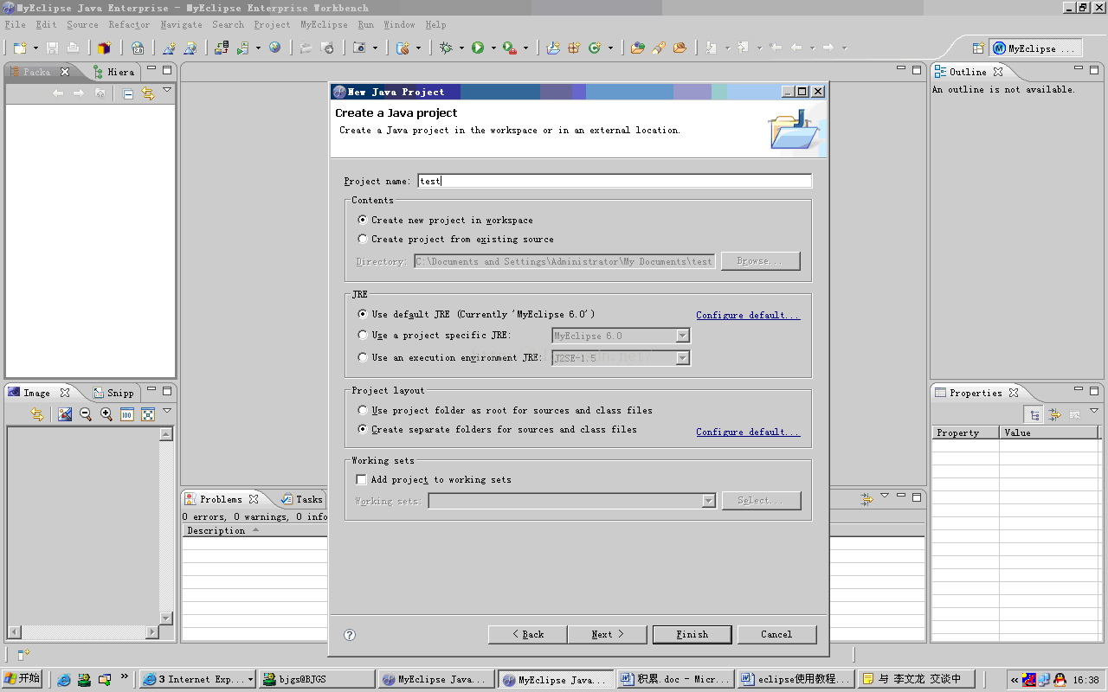Switch to the Tasks tab
This screenshot has height=692, width=1108.
tap(301, 499)
